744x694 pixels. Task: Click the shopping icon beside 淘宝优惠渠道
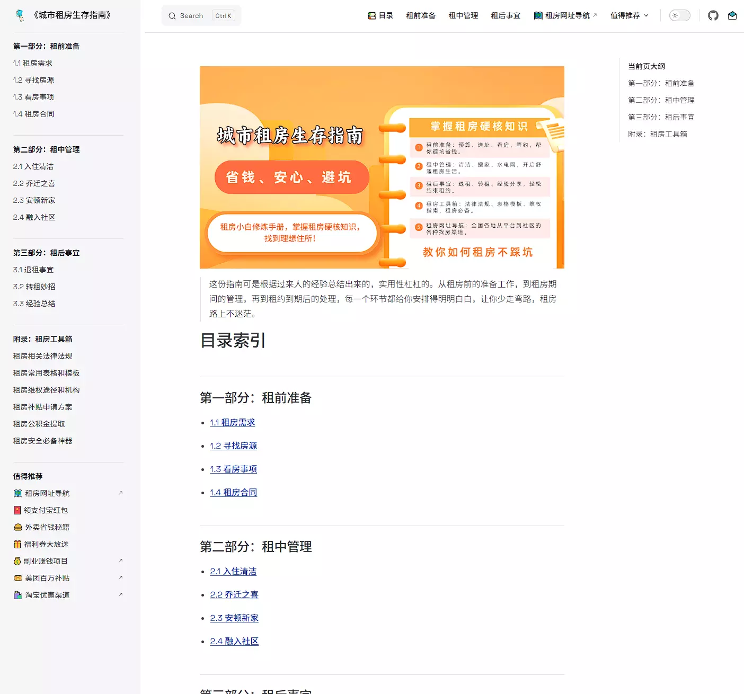point(17,595)
